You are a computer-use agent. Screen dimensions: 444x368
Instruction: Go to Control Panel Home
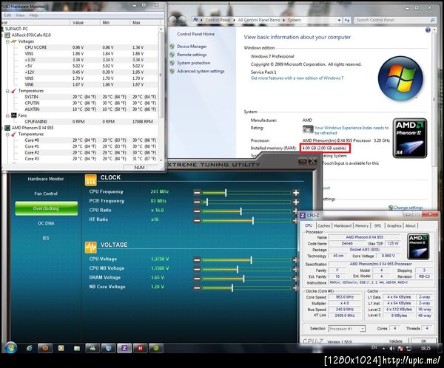coord(195,34)
